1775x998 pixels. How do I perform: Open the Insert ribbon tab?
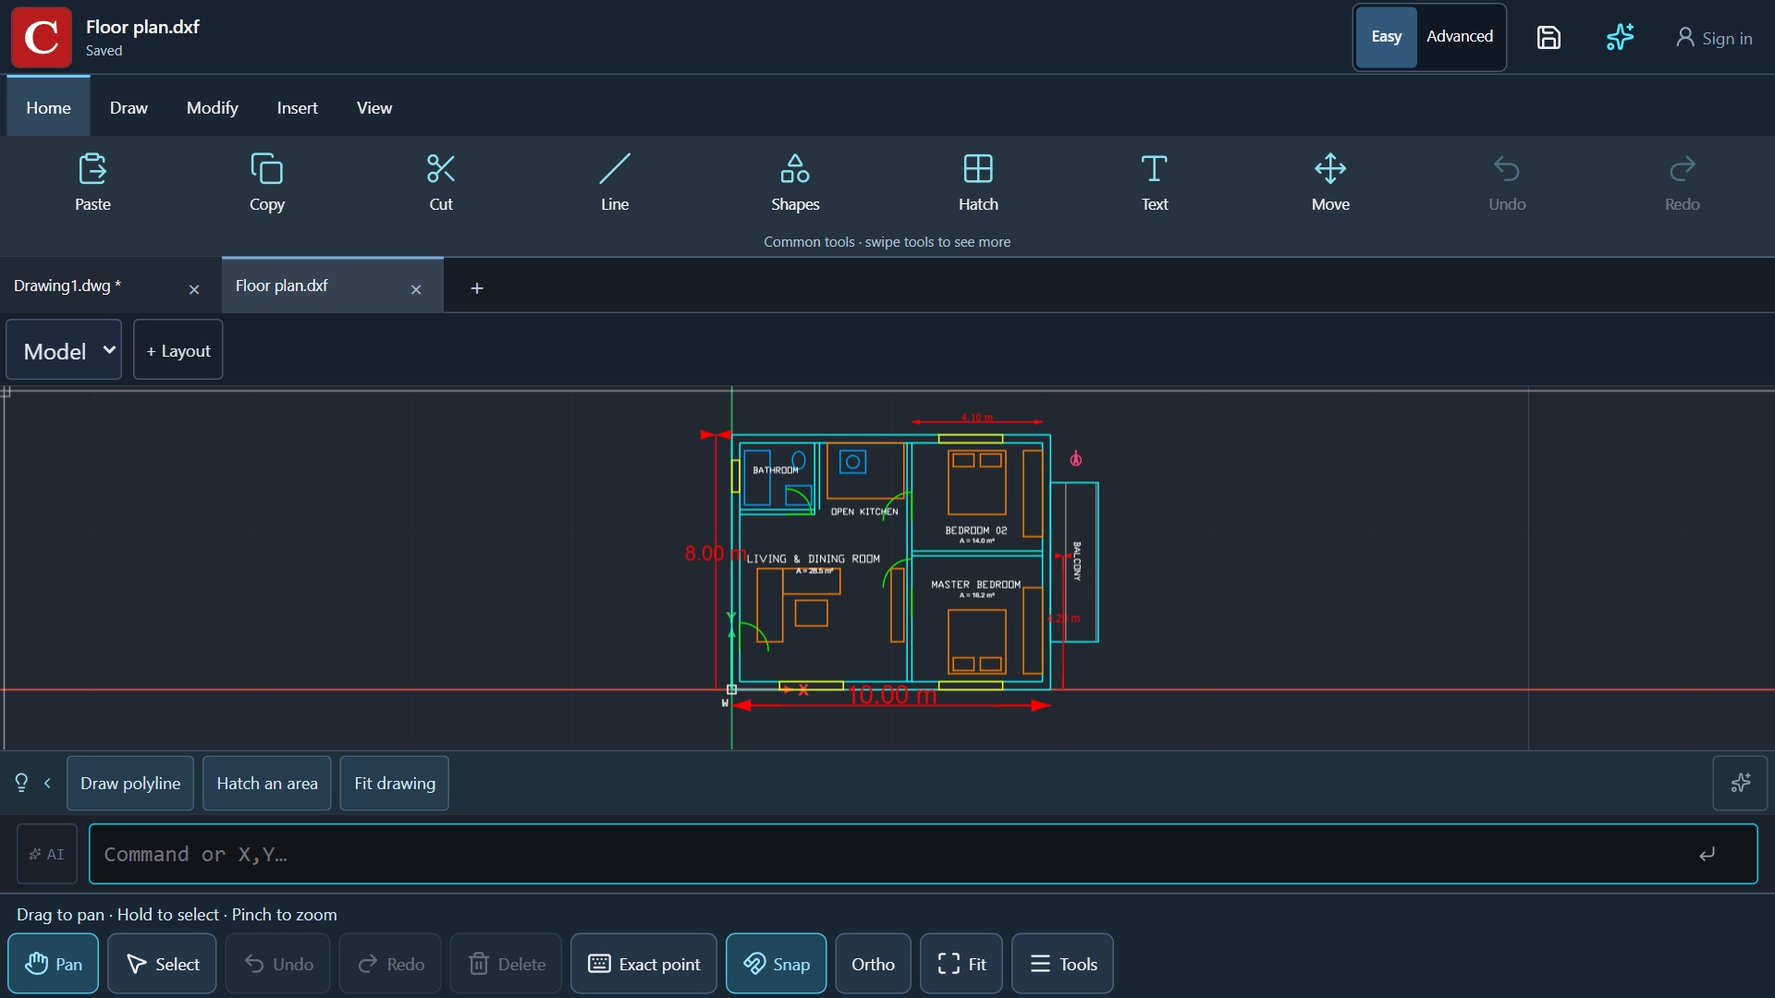(x=297, y=107)
